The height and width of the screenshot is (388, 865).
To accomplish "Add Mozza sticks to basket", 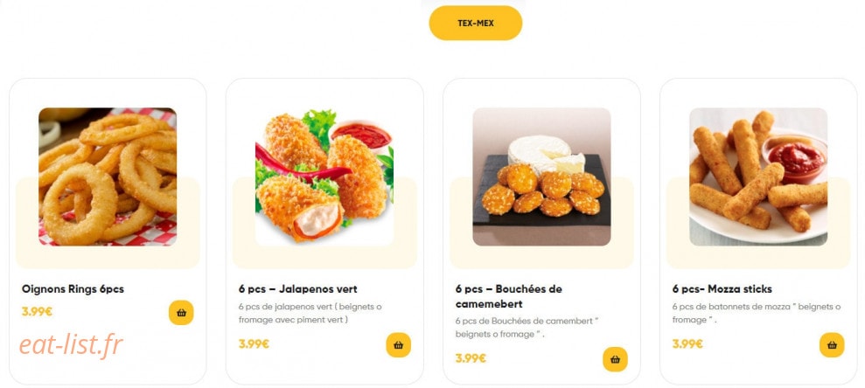I will click(x=832, y=345).
